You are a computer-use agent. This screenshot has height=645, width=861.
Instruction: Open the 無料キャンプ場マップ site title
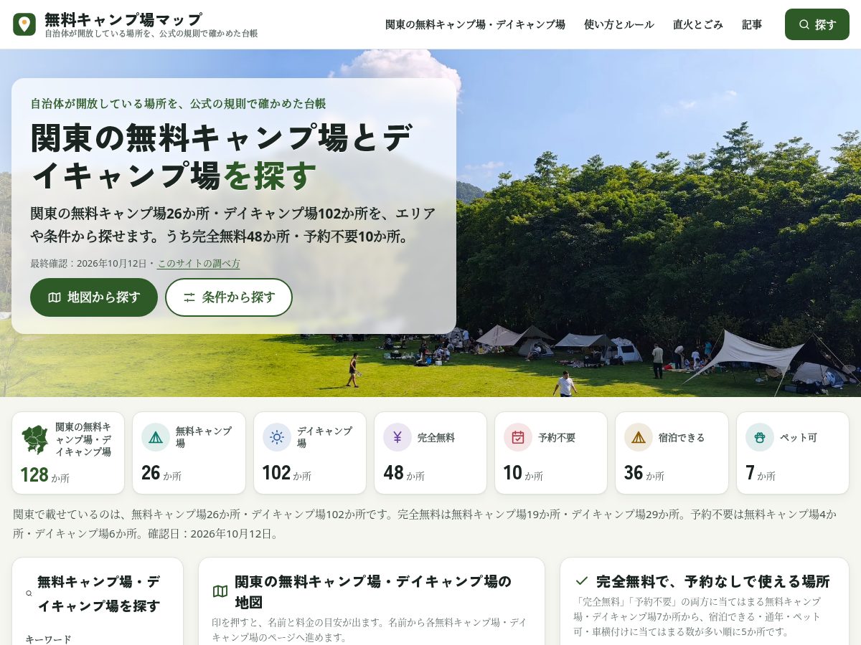tap(123, 19)
